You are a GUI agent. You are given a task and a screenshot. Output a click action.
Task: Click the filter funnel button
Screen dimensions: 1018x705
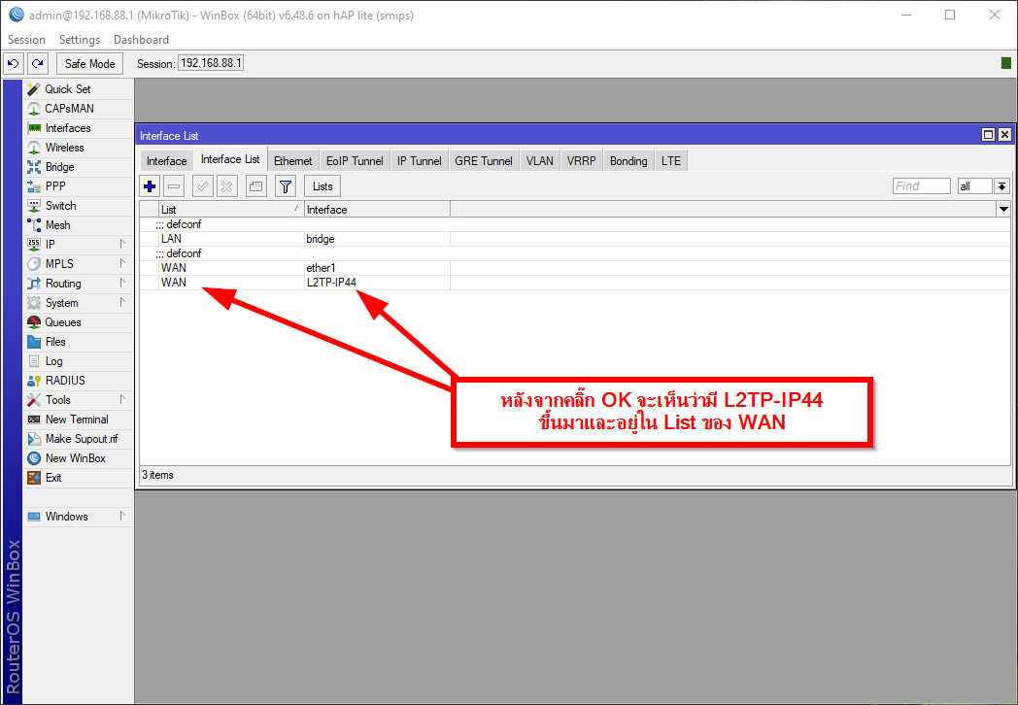tap(285, 187)
